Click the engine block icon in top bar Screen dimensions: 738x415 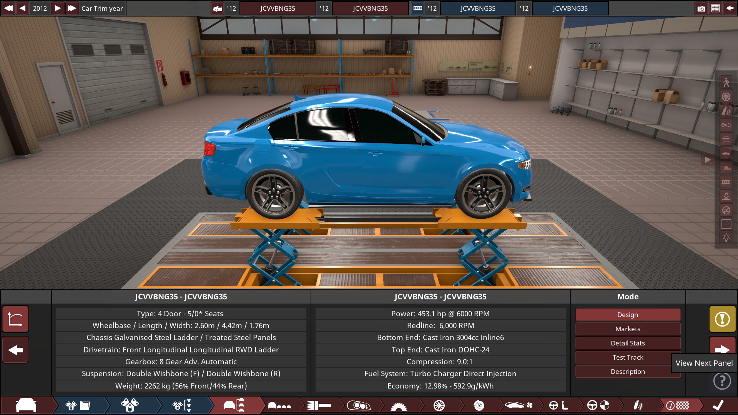coord(418,8)
